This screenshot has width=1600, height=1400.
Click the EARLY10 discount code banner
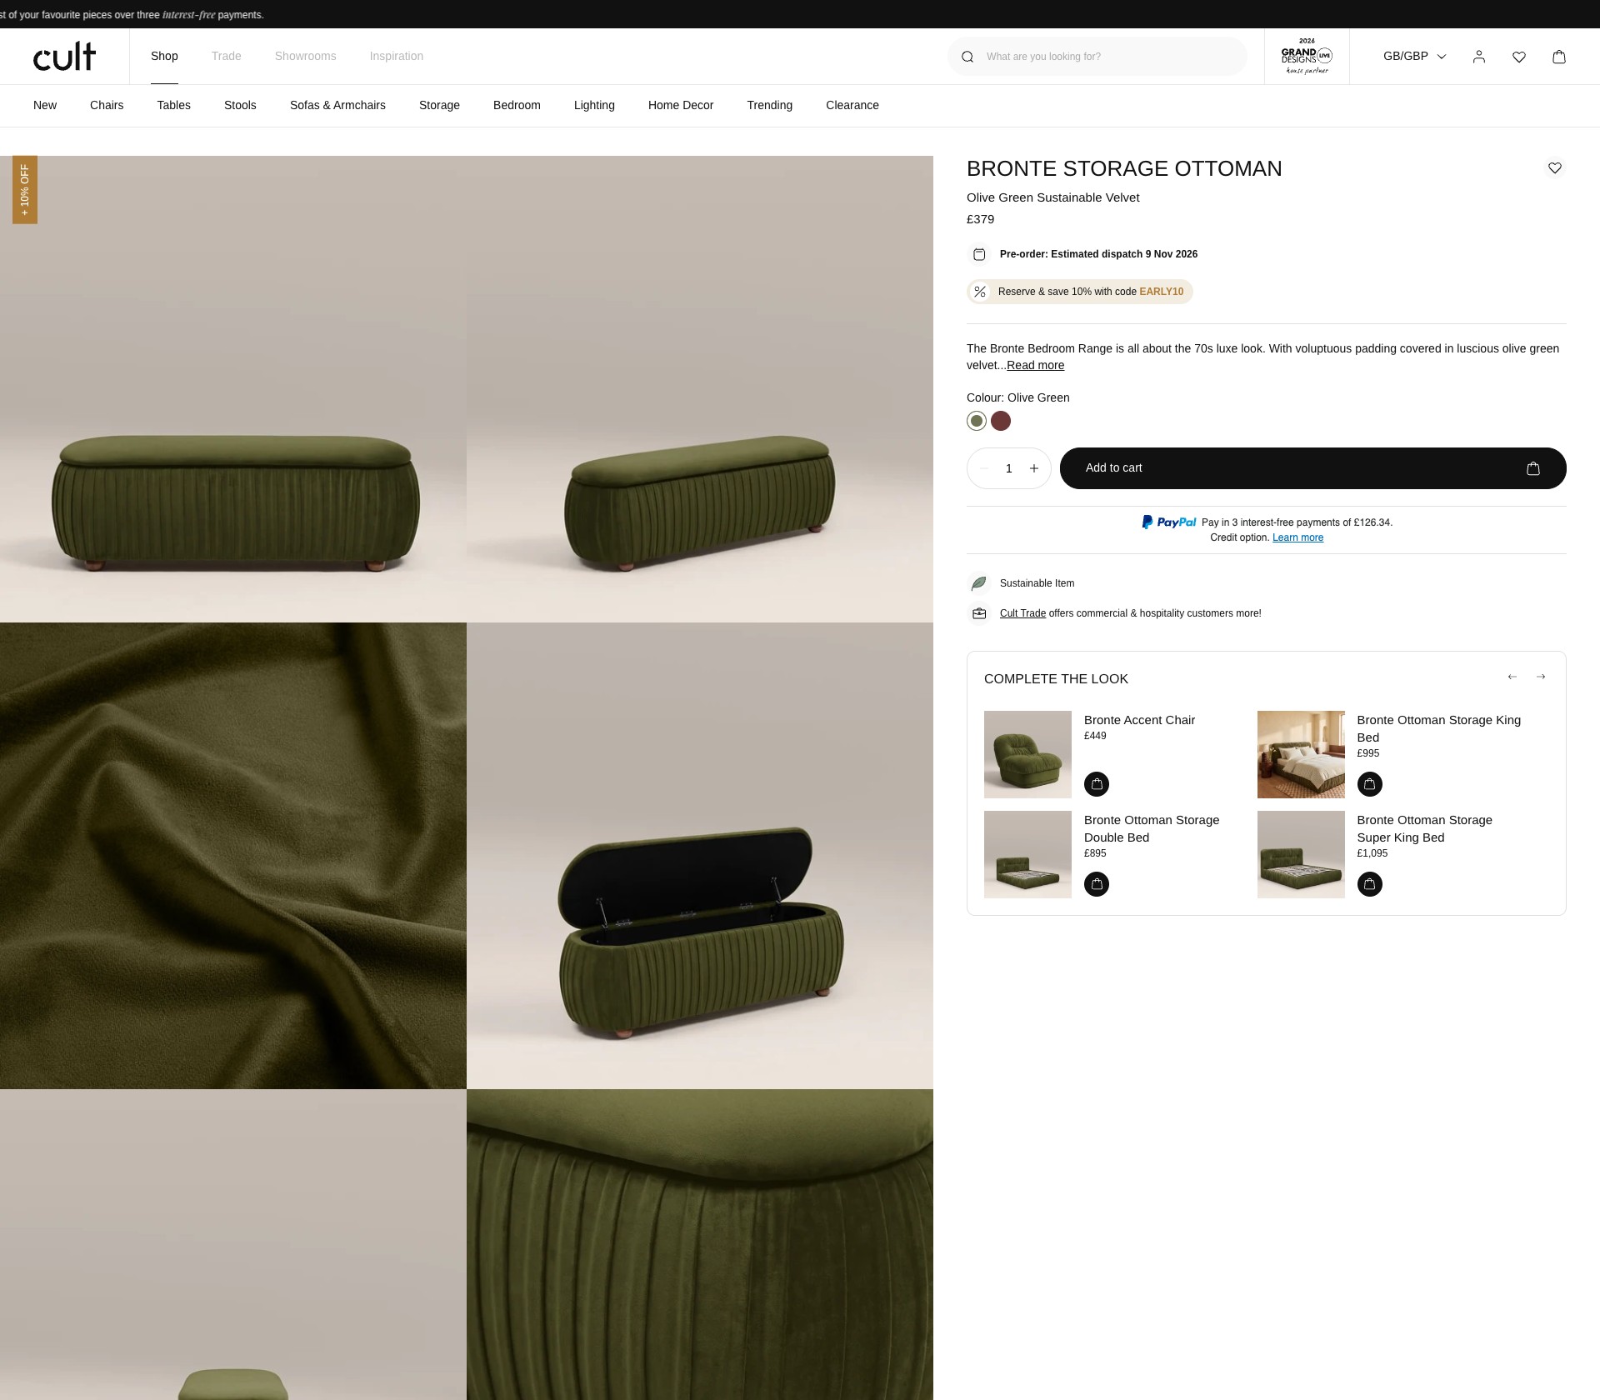[1080, 292]
